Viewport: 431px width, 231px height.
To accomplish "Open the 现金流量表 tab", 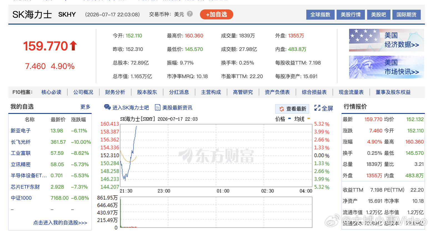I will 351,92.
